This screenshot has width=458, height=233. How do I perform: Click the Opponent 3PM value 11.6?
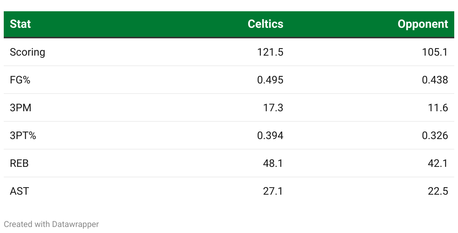(x=438, y=108)
